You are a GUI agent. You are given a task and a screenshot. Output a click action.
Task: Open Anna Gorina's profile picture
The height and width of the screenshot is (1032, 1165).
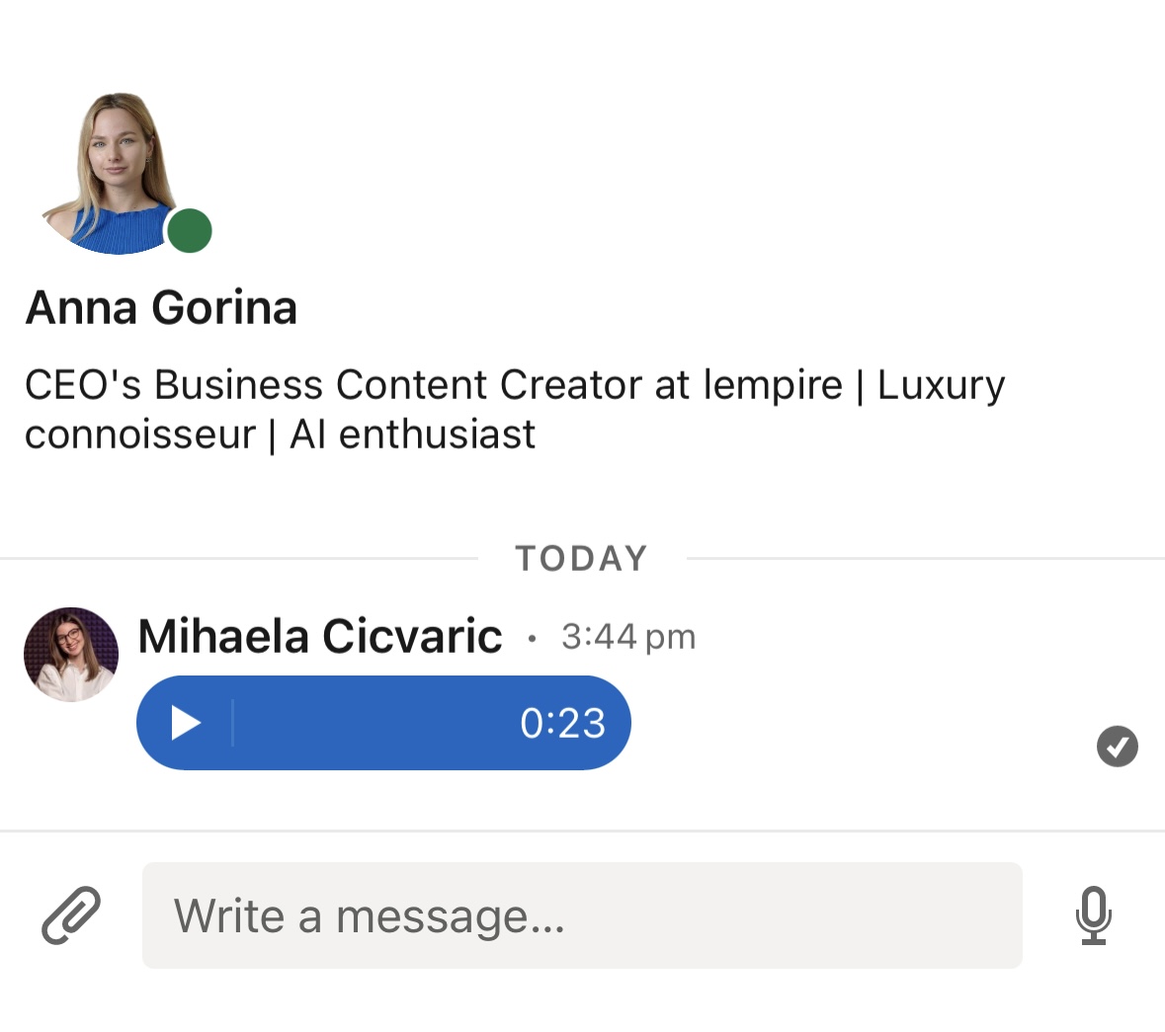click(119, 168)
